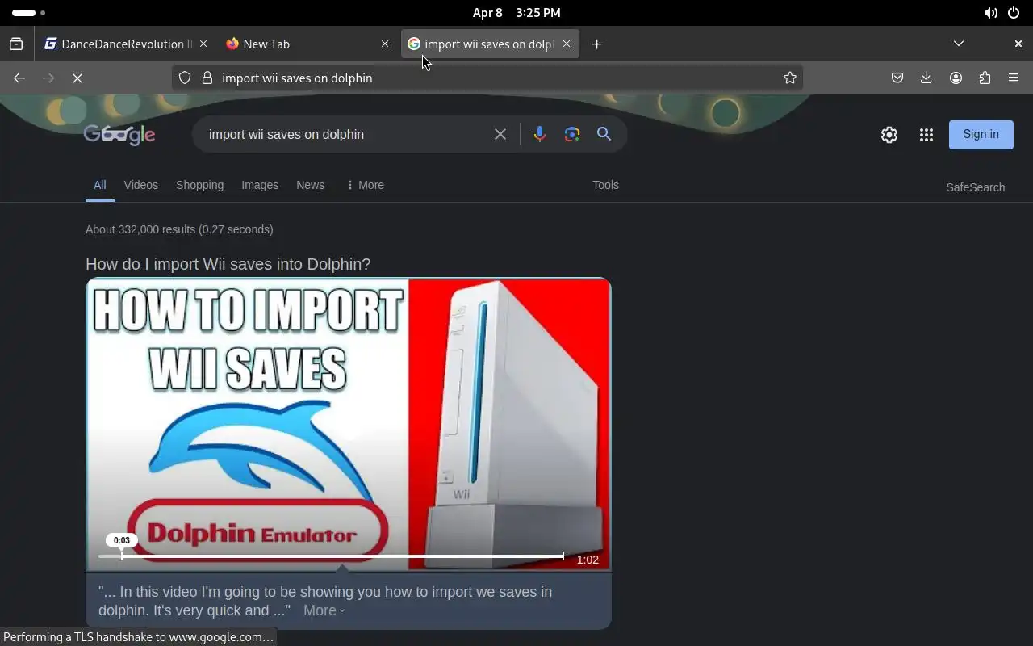This screenshot has height=646, width=1033.
Task: Select the Videos results tab
Action: click(141, 185)
